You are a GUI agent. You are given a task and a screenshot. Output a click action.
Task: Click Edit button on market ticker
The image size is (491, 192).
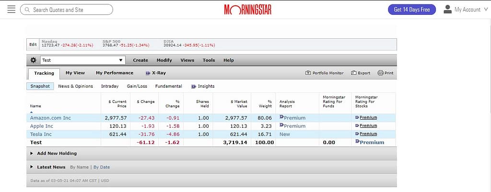[x=33, y=45]
